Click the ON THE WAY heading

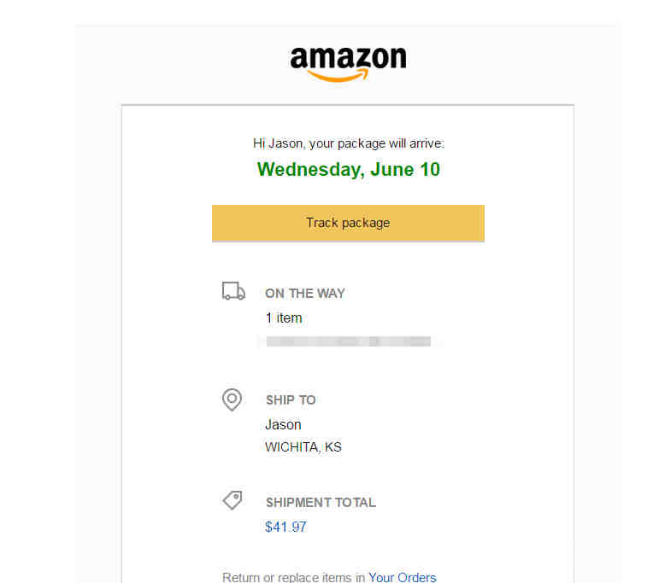(x=305, y=293)
